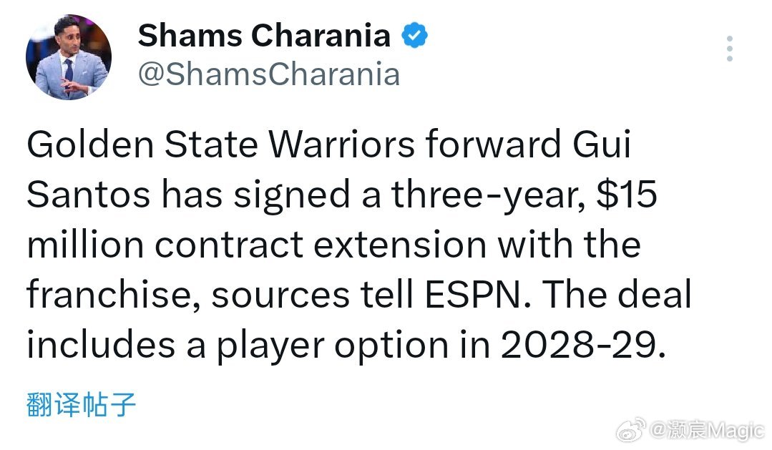Click the camera-style Weibo icon near the watermark
772x450 pixels.
point(630,430)
